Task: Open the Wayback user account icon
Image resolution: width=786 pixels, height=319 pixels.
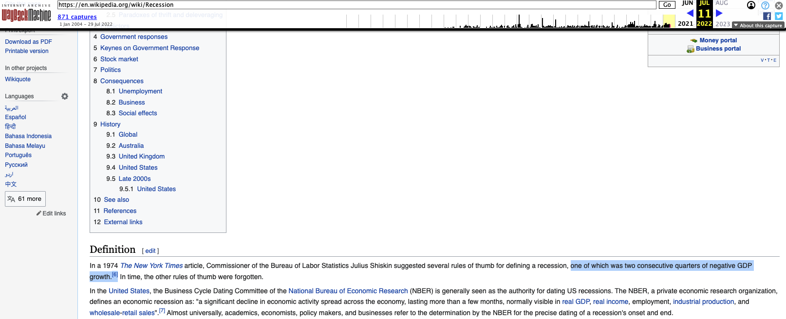Action: (x=751, y=5)
